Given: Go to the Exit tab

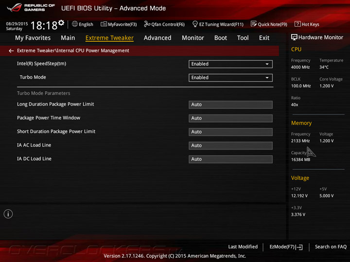Looking at the screenshot, I should [x=264, y=38].
